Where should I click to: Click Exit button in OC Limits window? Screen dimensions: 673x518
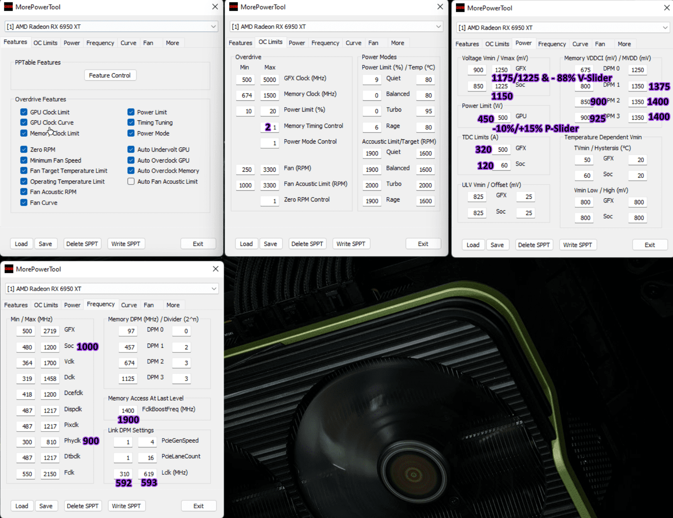[423, 244]
